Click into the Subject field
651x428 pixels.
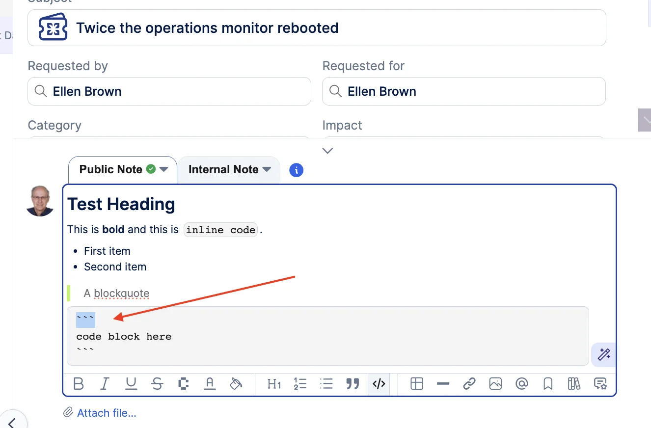[317, 28]
